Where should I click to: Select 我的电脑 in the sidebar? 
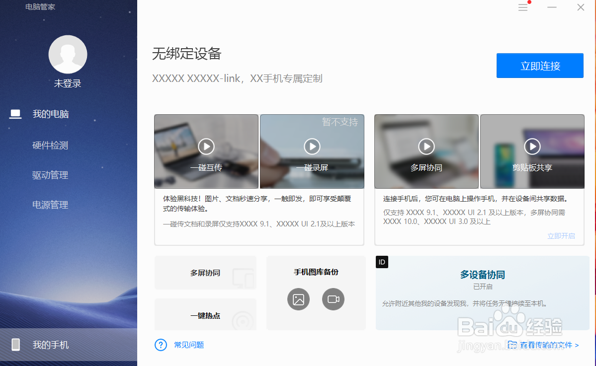tap(51, 114)
